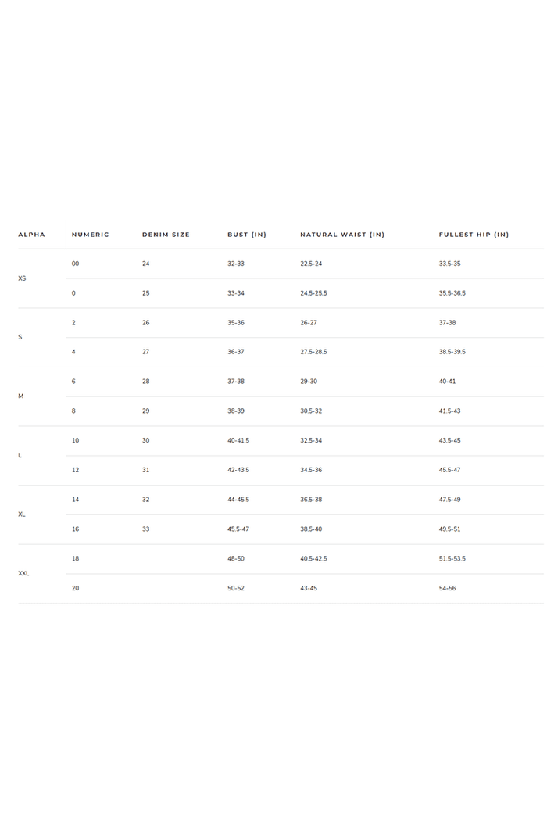Click denim size 33 cell

click(146, 529)
